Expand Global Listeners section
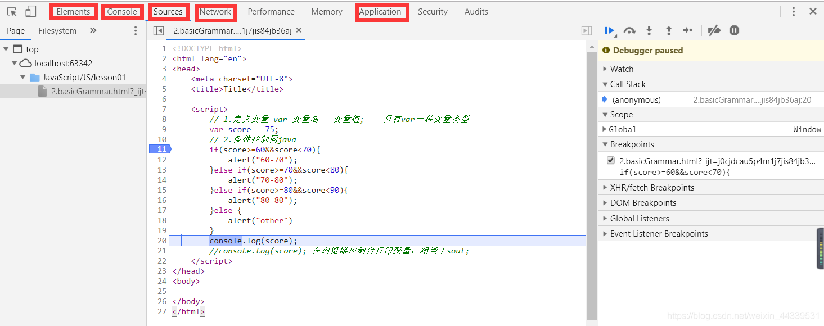 click(x=711, y=218)
